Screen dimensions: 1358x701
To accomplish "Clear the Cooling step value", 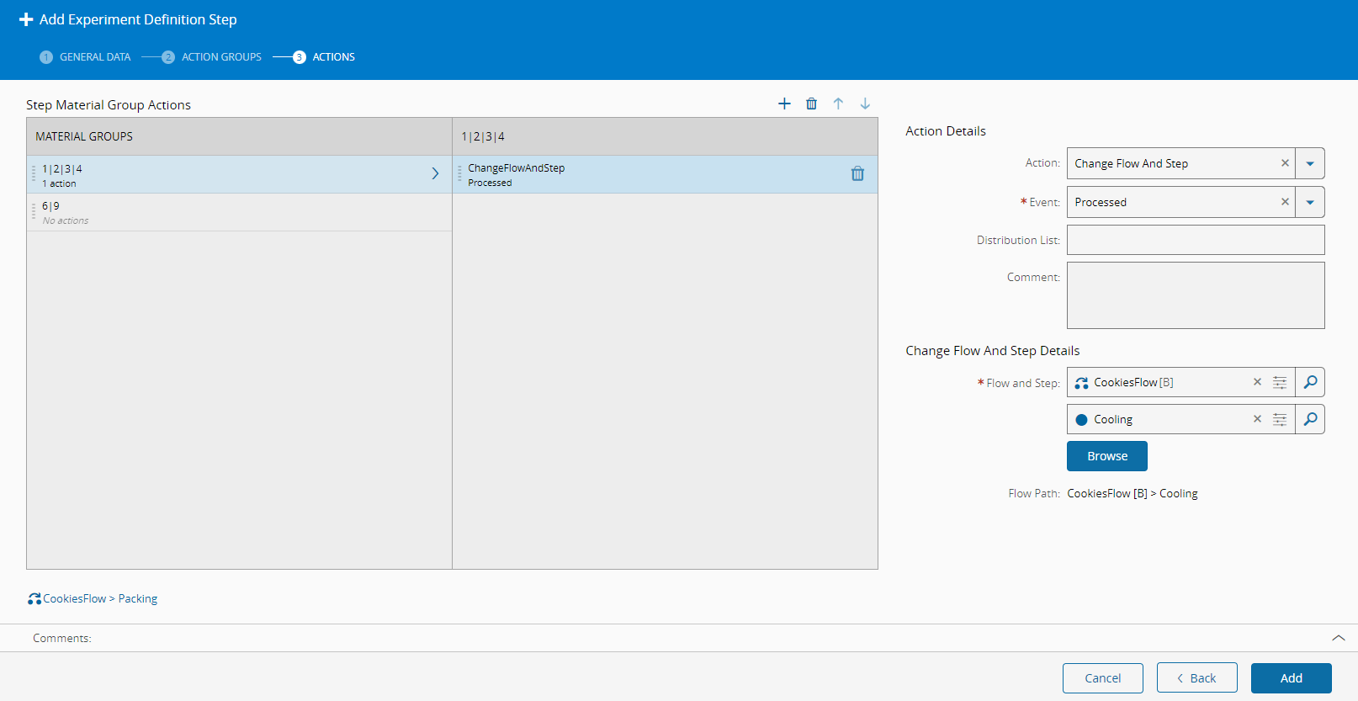I will click(1257, 419).
